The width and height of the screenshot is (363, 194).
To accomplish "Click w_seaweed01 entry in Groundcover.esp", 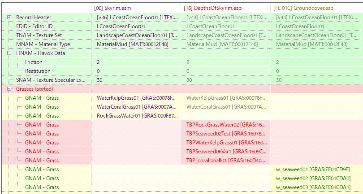I will (x=313, y=169).
